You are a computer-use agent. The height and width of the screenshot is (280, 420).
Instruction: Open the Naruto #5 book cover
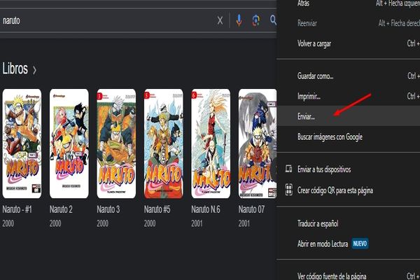(164, 143)
